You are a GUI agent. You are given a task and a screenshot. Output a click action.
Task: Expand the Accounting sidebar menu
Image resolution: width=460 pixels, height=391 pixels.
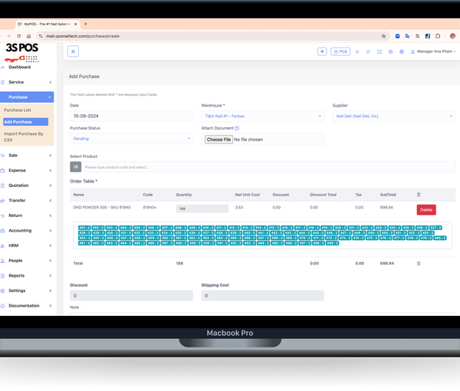[27, 230]
